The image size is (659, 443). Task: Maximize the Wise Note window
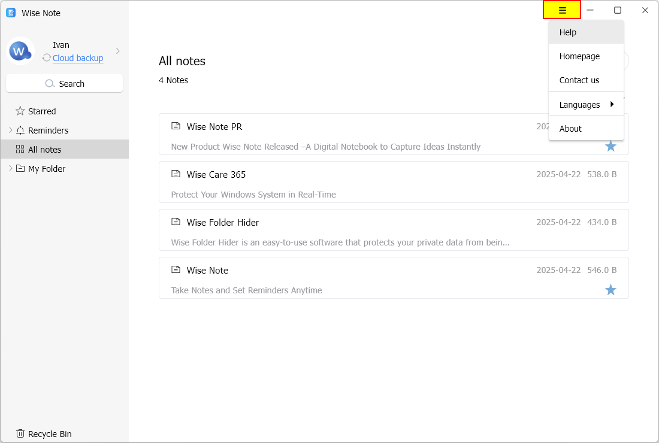point(618,10)
